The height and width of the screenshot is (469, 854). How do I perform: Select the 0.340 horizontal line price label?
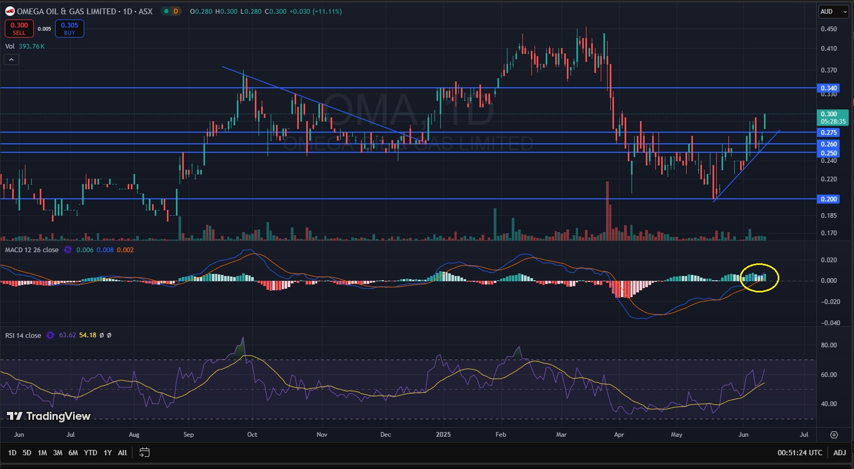tap(829, 88)
